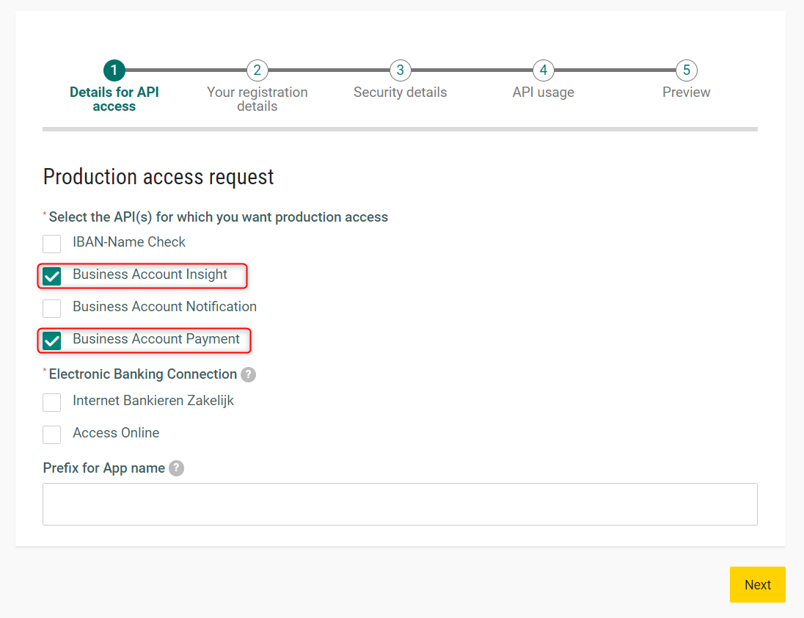Uncheck Business Account Insight
The height and width of the screenshot is (618, 804).
[x=51, y=275]
